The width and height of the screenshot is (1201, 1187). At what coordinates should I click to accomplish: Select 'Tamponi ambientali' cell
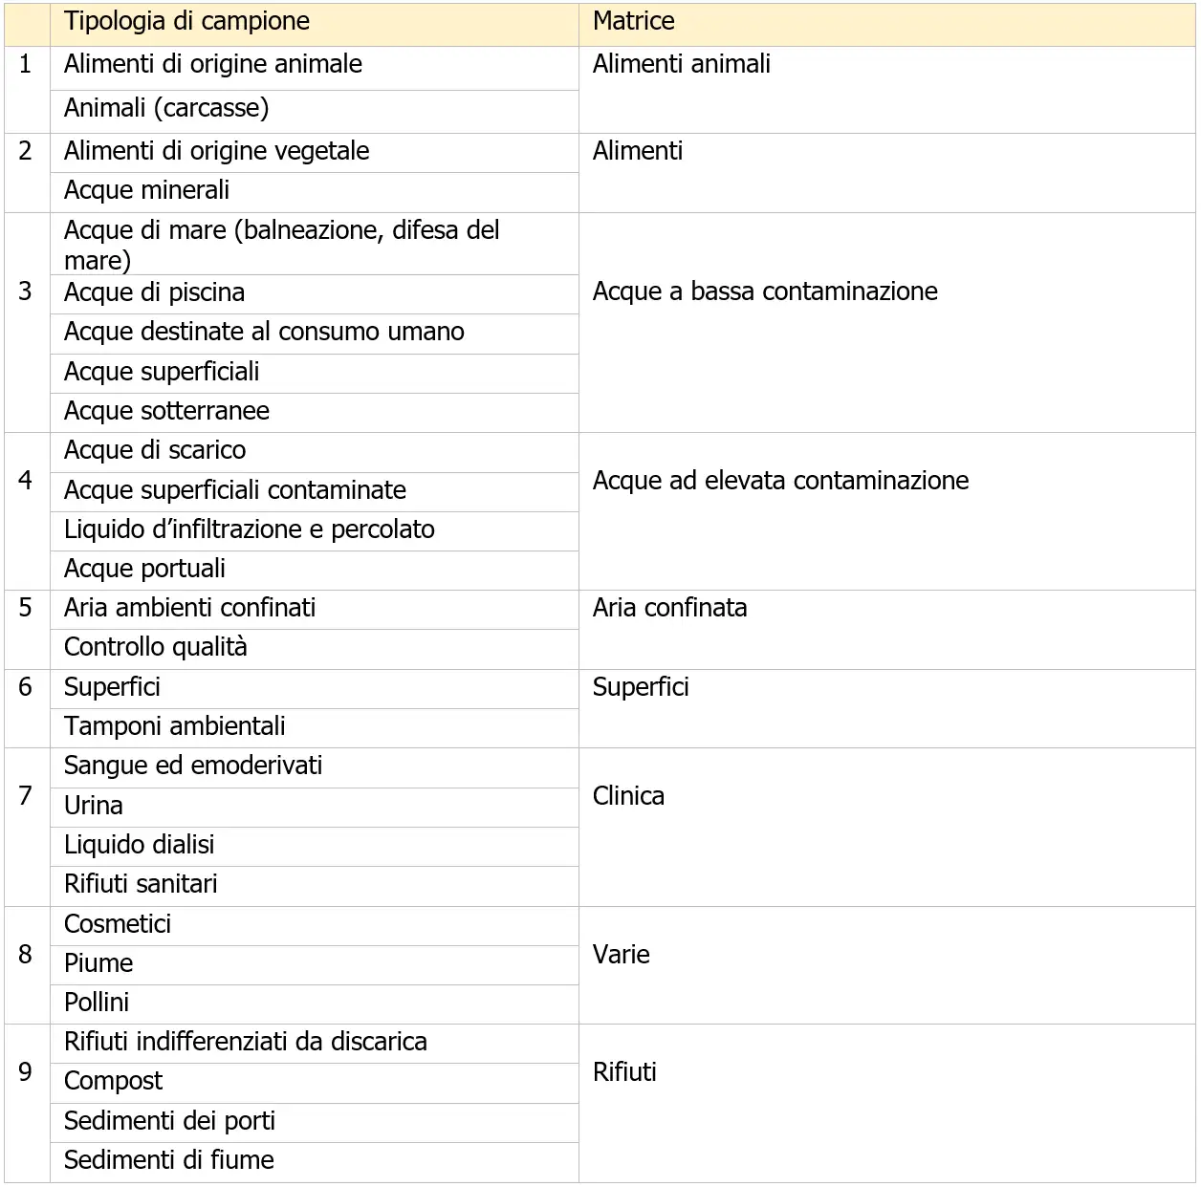[x=315, y=728]
